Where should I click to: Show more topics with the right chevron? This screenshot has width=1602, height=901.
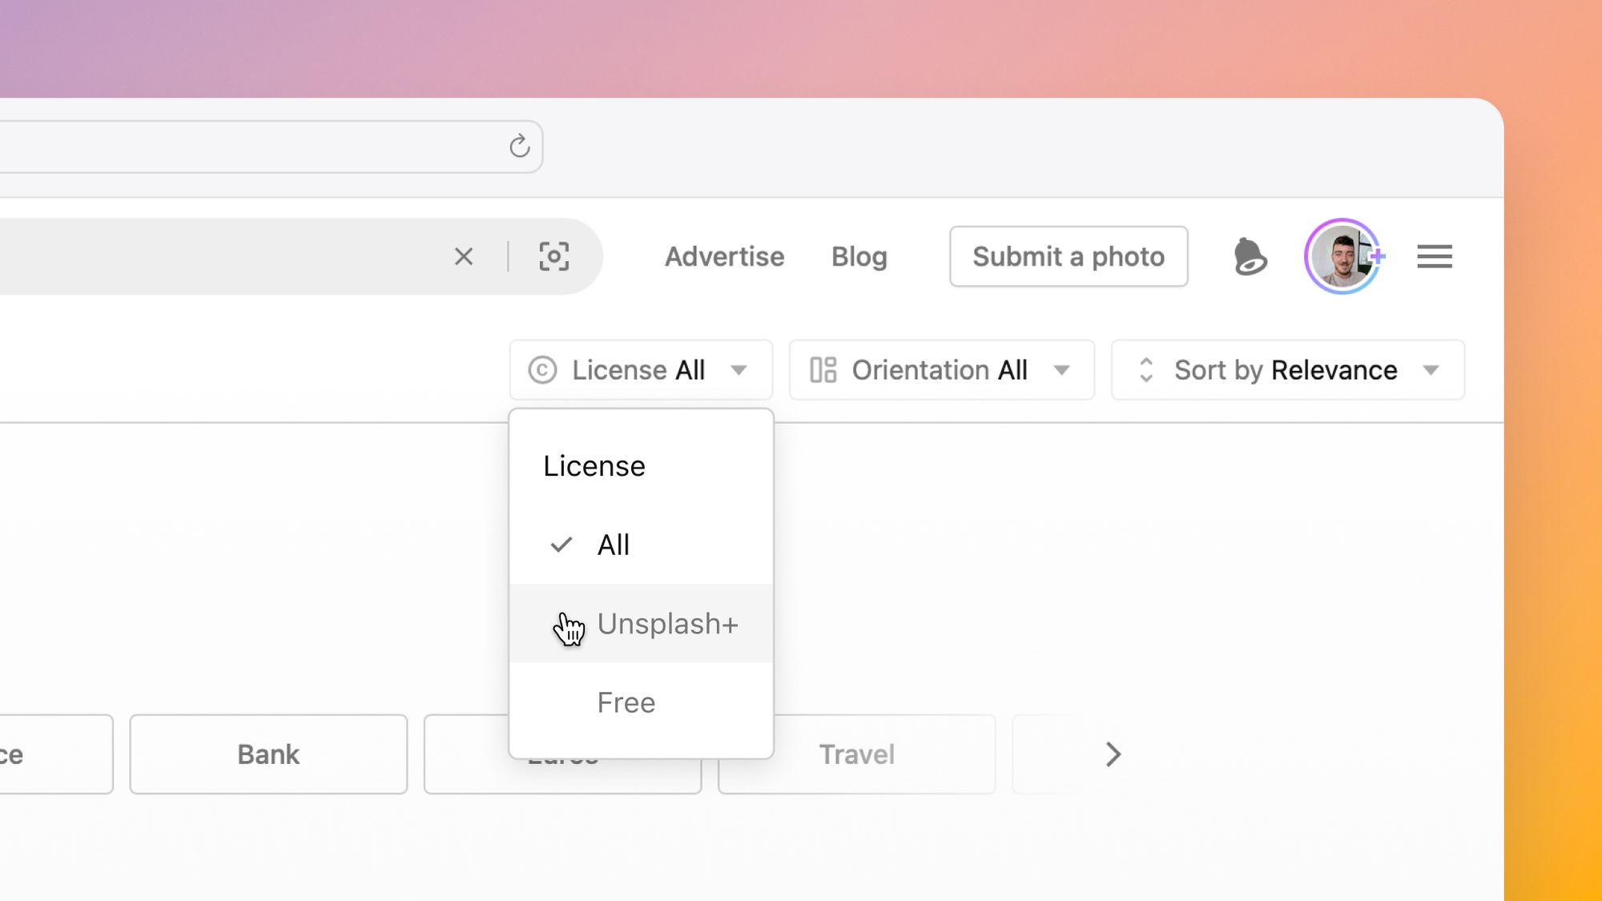1113,754
